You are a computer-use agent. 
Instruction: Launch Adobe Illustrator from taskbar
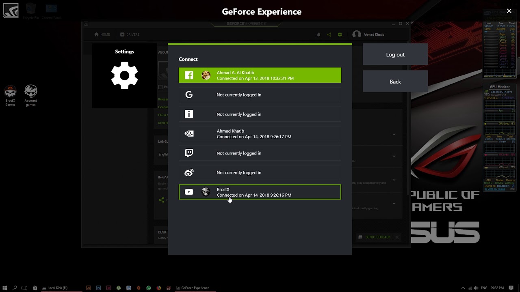89,288
